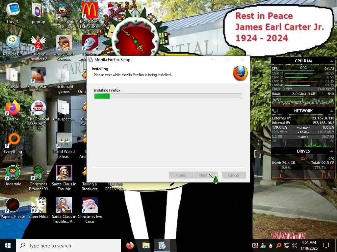Image resolution: width=337 pixels, height=252 pixels.
Task: Launch Chicken Invaders 2 shortcut
Action: (x=38, y=48)
